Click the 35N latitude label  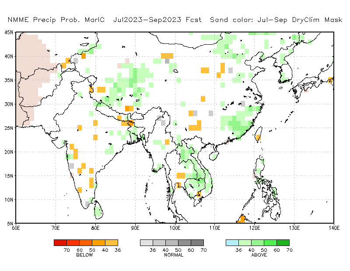(x=9, y=80)
